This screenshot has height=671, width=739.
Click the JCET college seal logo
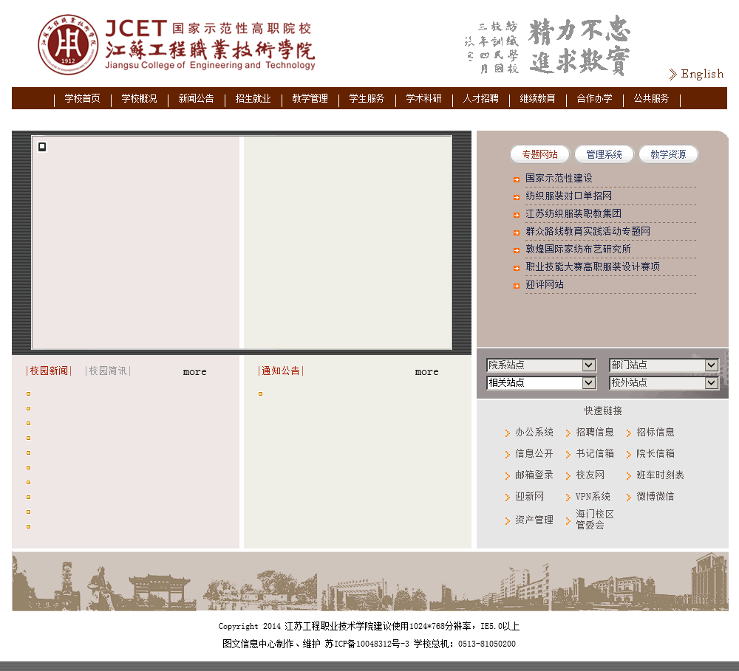pos(68,45)
